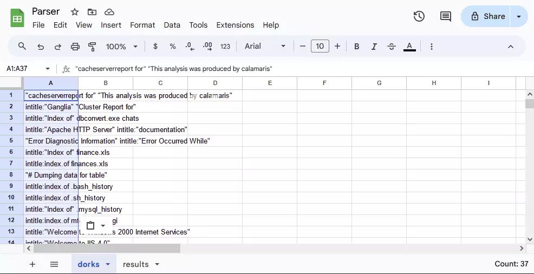Open the version history clock icon
The image size is (534, 274).
[419, 16]
